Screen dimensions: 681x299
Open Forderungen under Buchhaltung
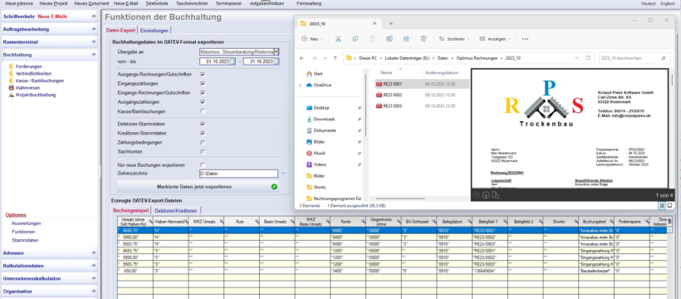click(x=29, y=66)
